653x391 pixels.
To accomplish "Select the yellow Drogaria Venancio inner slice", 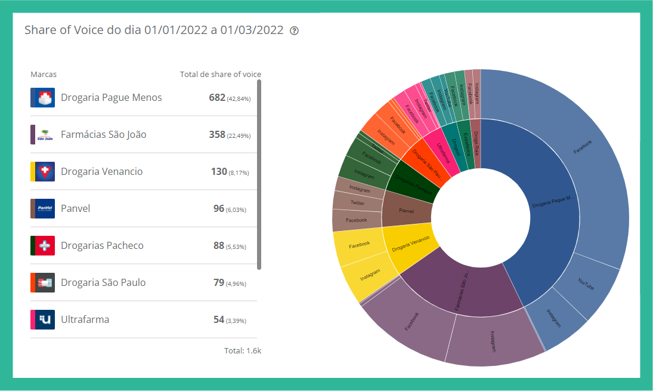I will [x=410, y=245].
